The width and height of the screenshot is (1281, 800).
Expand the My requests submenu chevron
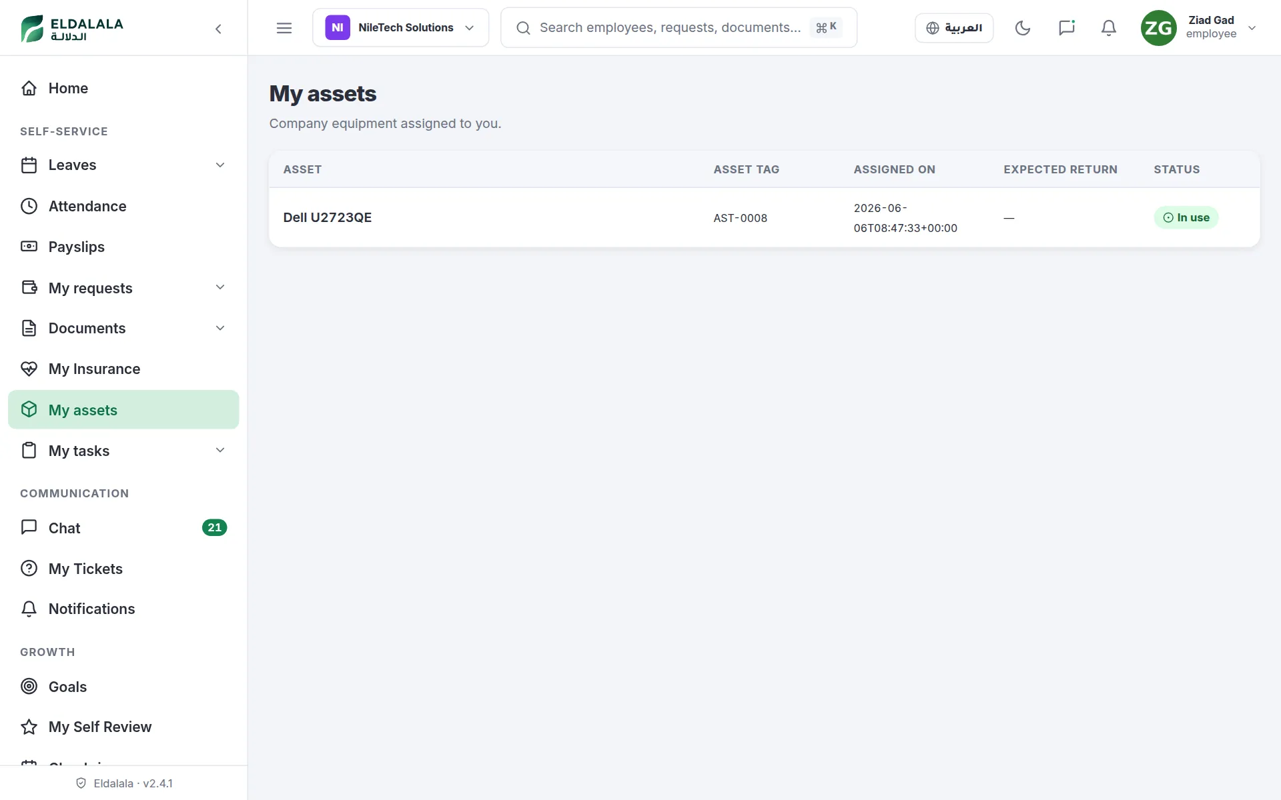[x=220, y=287]
